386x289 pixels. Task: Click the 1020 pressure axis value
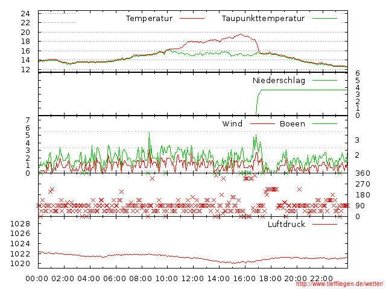[x=20, y=264]
